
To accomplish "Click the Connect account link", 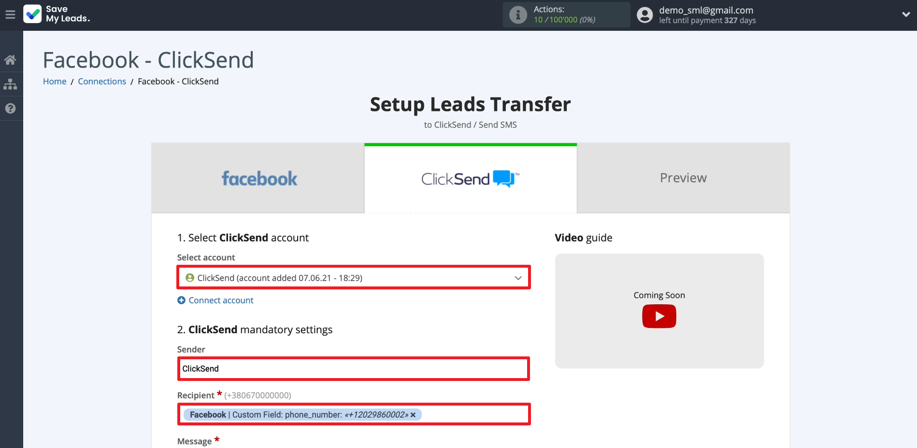I will pyautogui.click(x=221, y=300).
